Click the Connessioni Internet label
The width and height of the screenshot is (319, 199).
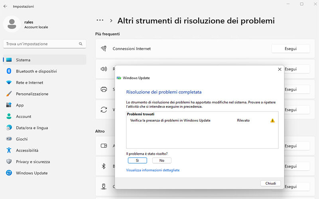click(x=132, y=49)
